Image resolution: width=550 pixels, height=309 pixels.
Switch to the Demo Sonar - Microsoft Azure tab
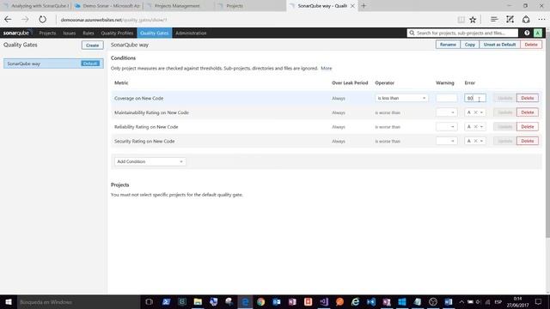pyautogui.click(x=107, y=6)
